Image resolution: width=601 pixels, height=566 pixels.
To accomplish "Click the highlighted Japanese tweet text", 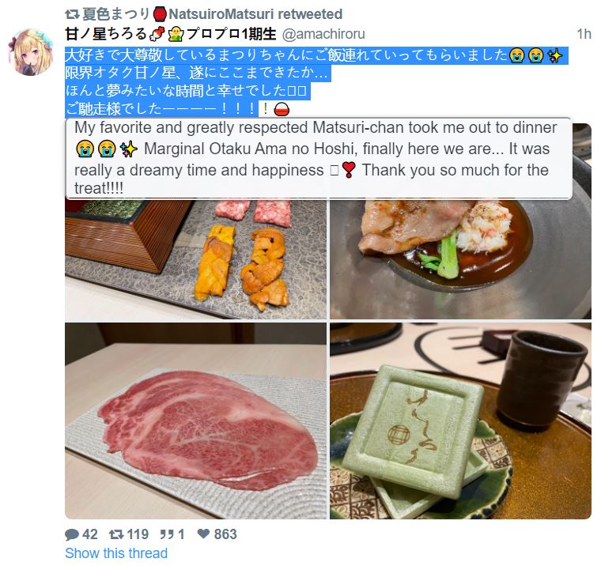I will [316, 82].
